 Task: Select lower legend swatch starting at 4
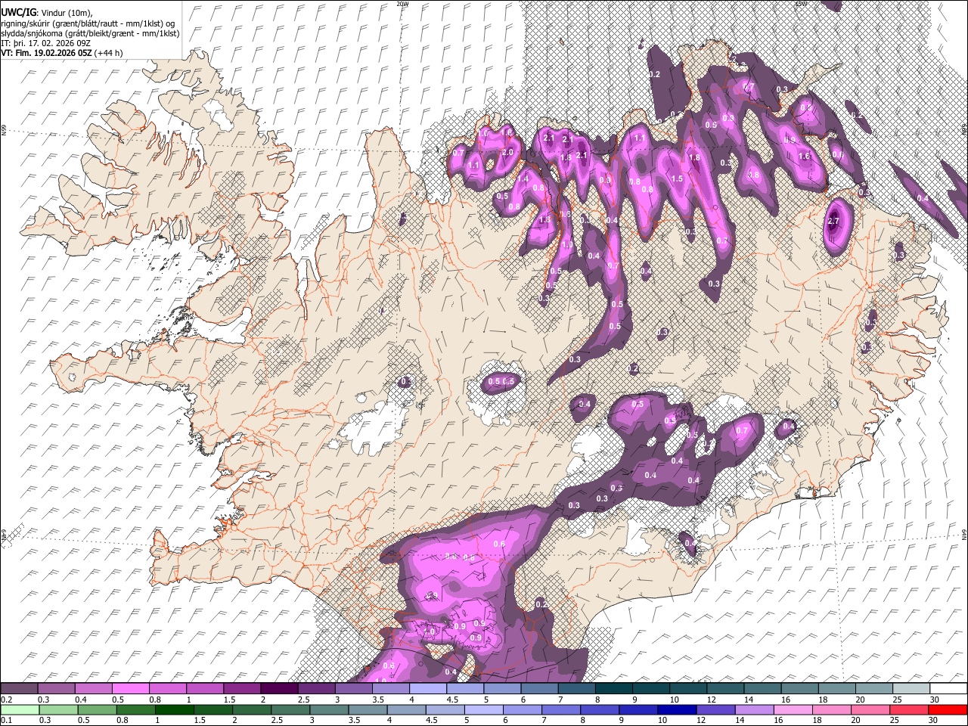[x=406, y=709]
